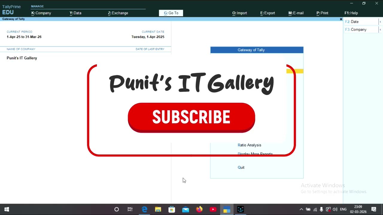
Task: Close the Gateway of Tally screen
Action: pos(341,19)
